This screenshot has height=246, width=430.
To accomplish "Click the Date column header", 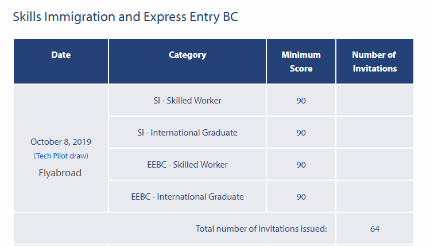I will click(x=61, y=55).
